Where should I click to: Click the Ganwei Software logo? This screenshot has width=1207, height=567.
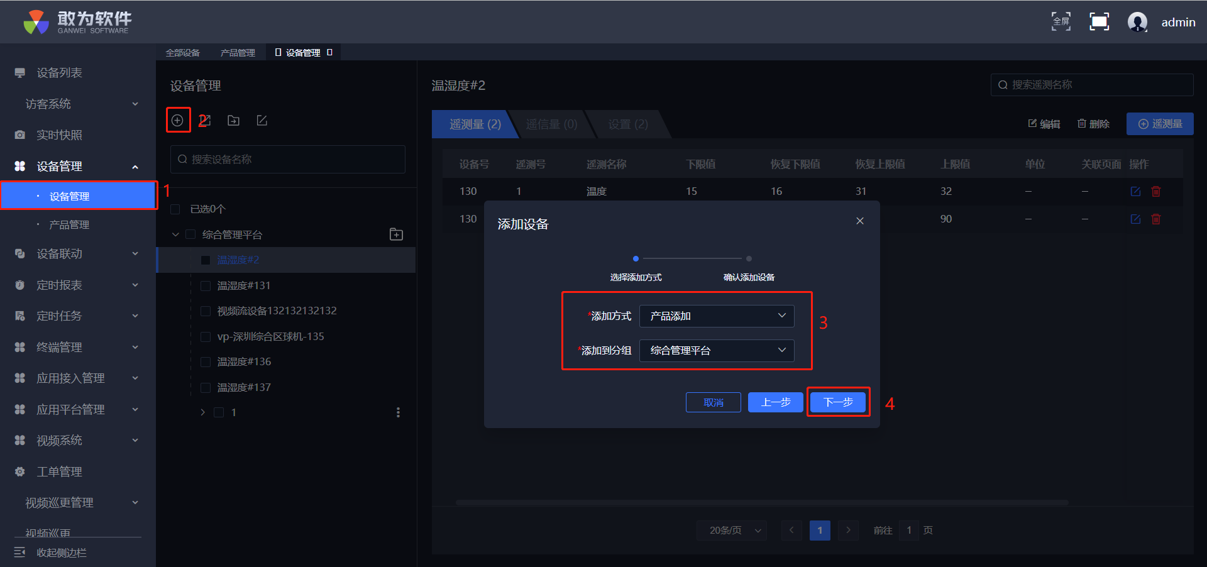(77, 22)
